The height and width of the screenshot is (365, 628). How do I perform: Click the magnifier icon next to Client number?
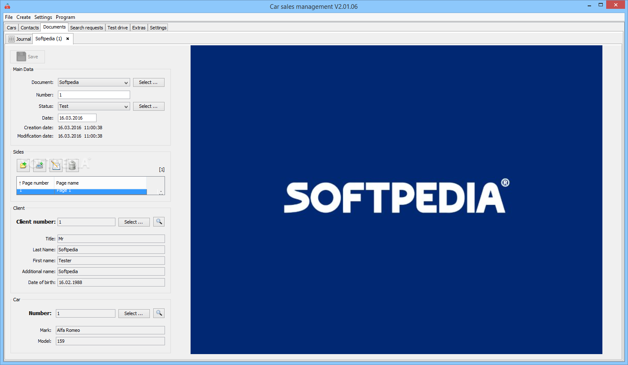[159, 222]
